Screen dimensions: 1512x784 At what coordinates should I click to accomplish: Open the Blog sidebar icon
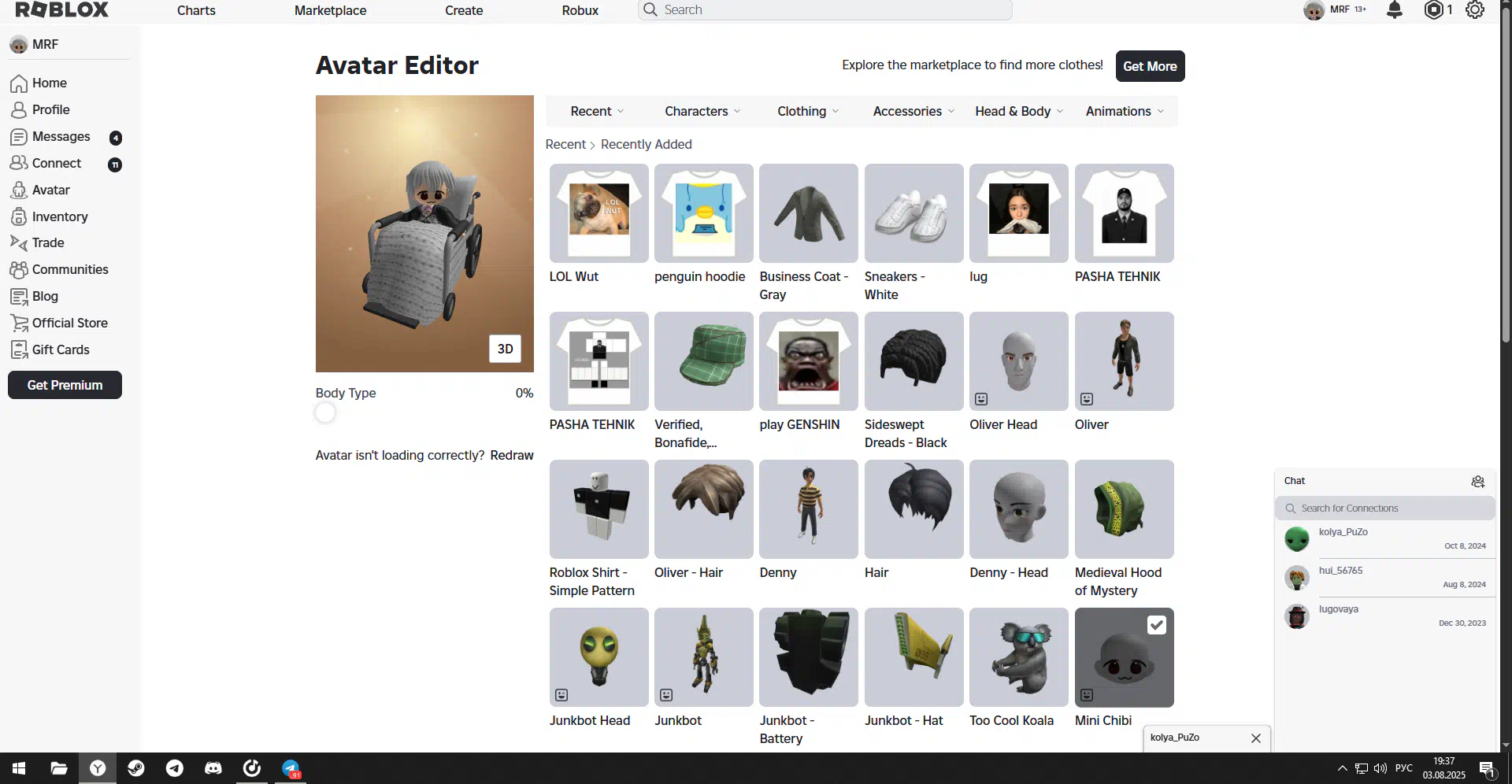(x=19, y=297)
